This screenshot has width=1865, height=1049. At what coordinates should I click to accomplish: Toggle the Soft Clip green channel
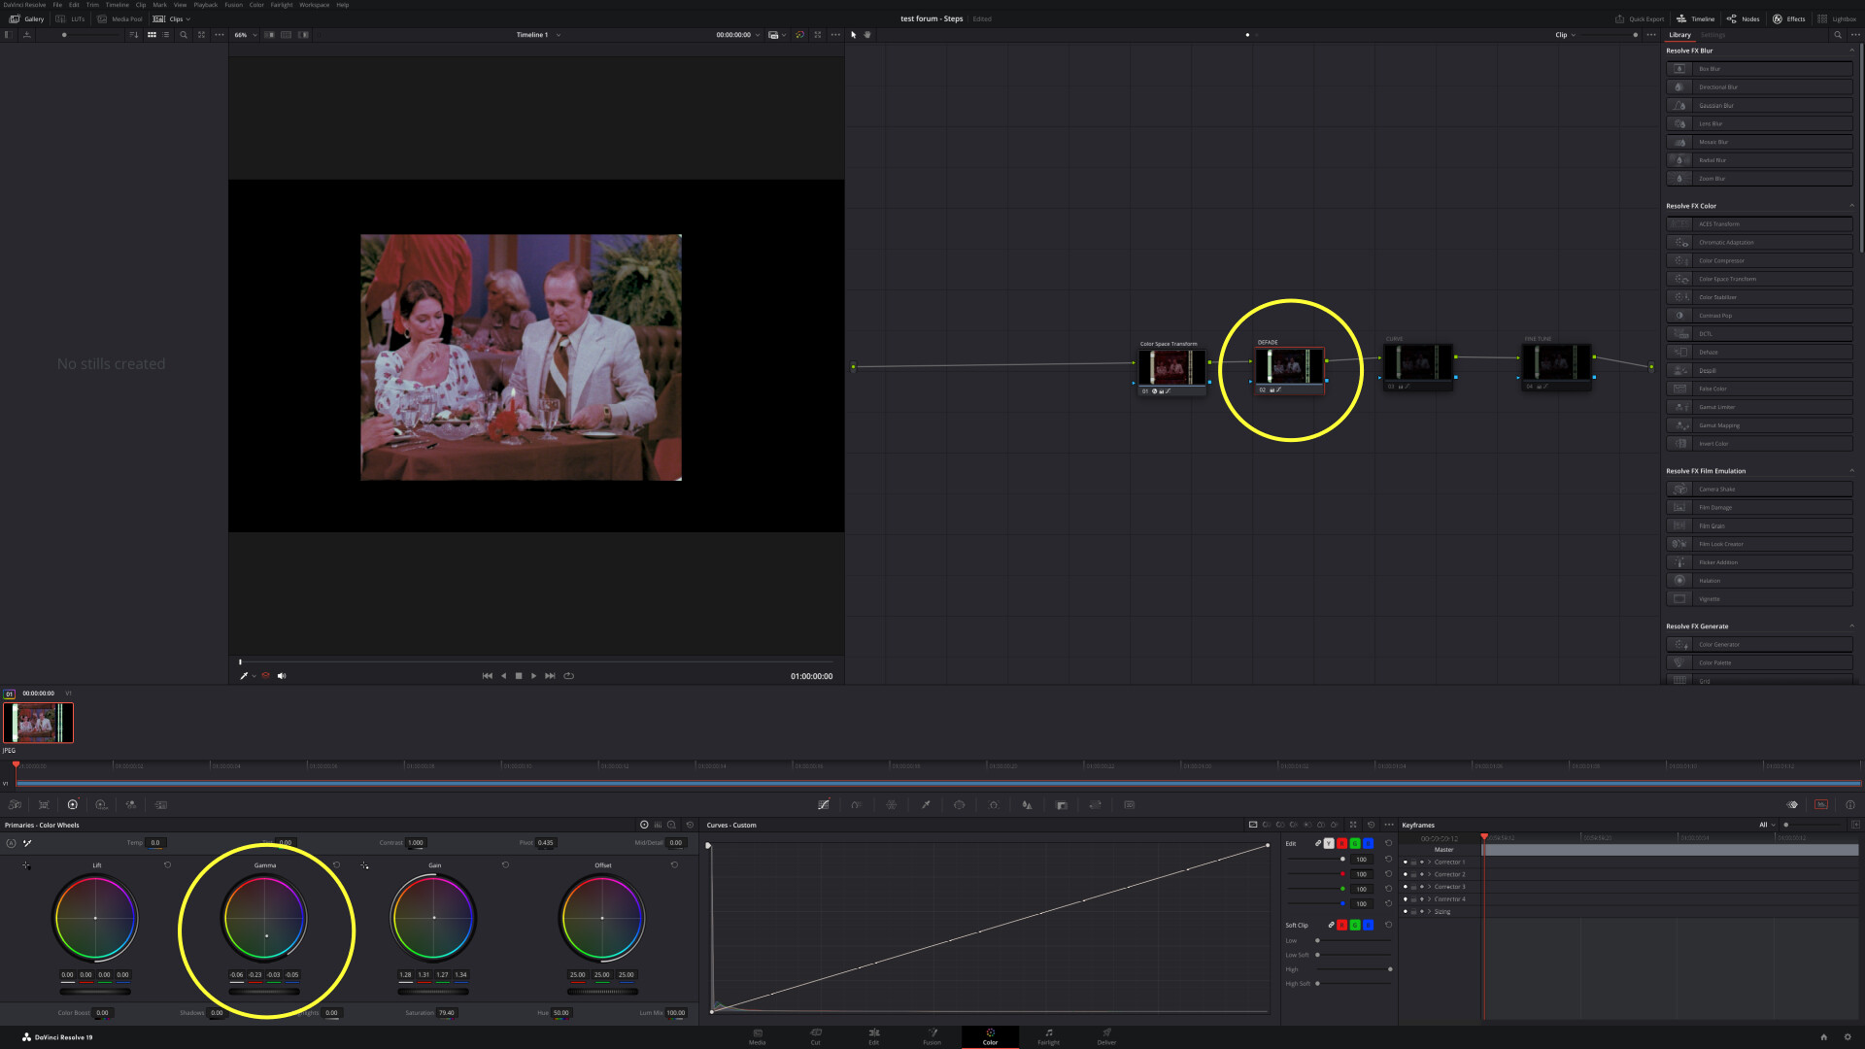point(1355,925)
